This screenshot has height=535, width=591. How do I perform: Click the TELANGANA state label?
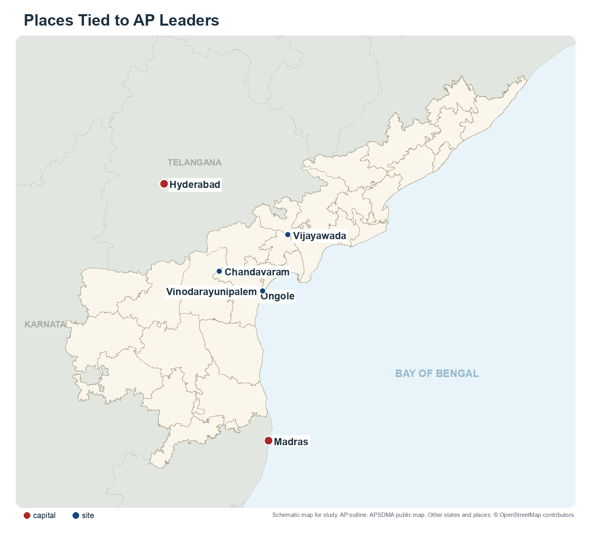click(195, 162)
